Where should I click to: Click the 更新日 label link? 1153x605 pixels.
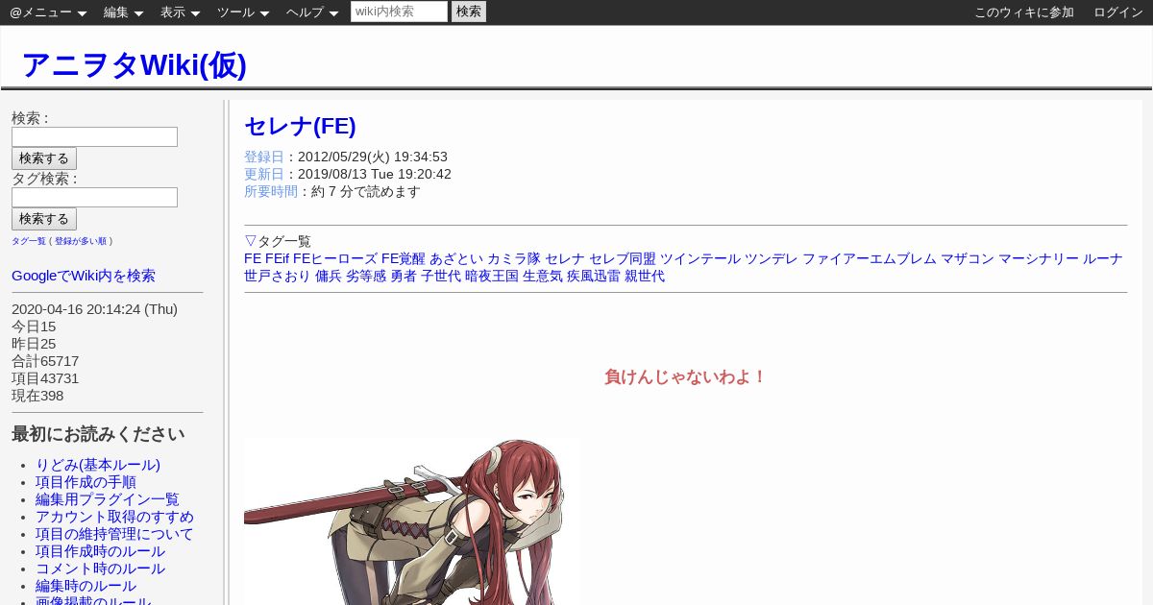coord(264,174)
